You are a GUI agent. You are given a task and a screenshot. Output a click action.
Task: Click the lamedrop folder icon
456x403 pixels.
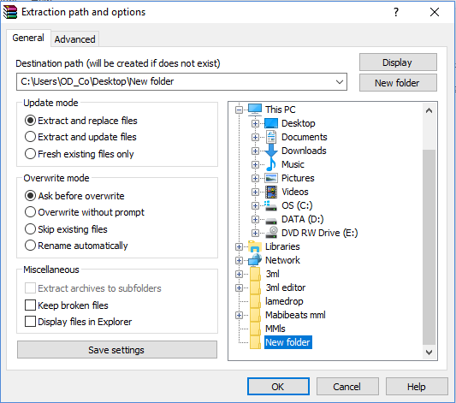(255, 301)
